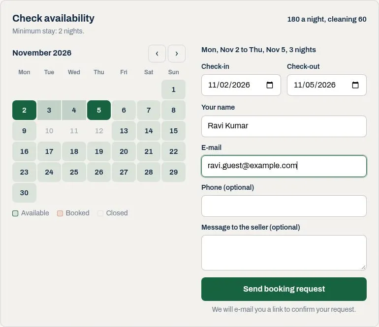
Task: Click the closed day 11
Action: pyautogui.click(x=74, y=131)
